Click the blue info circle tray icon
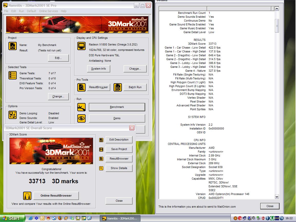Screen dimensions: 296x222 tap(267, 218)
